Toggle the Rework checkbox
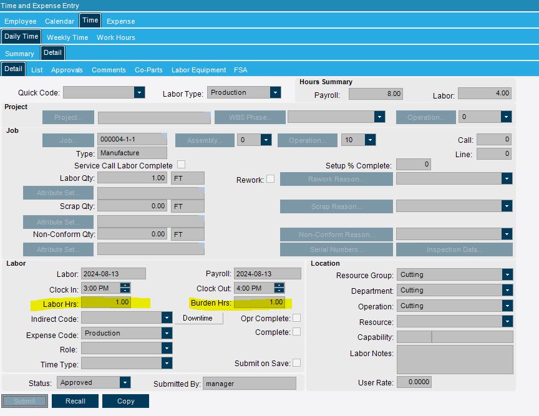Viewport: 539px width, 416px height. pyautogui.click(x=271, y=179)
